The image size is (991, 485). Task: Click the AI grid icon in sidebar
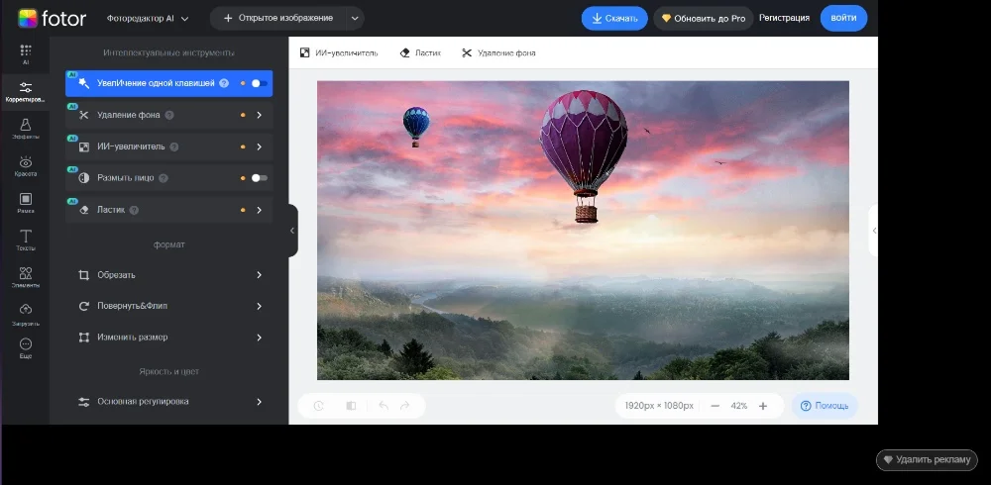click(26, 53)
